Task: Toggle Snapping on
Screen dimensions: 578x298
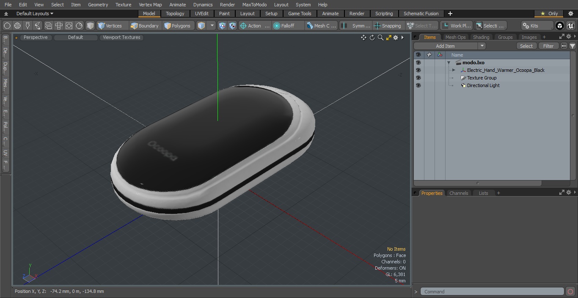Action: click(x=388, y=26)
